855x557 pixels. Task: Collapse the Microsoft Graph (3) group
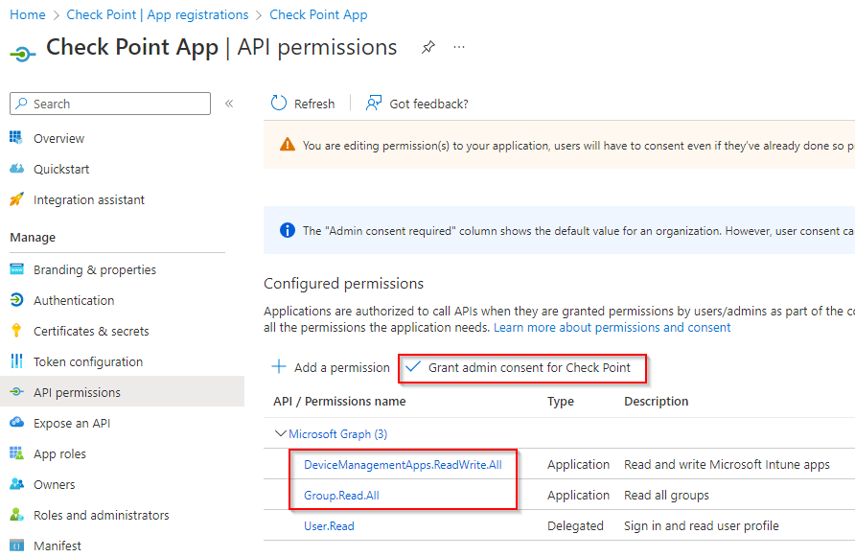(281, 433)
